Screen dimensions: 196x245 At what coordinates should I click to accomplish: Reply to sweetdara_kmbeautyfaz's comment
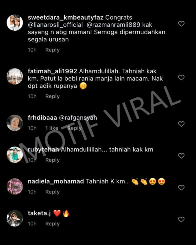(x=53, y=50)
